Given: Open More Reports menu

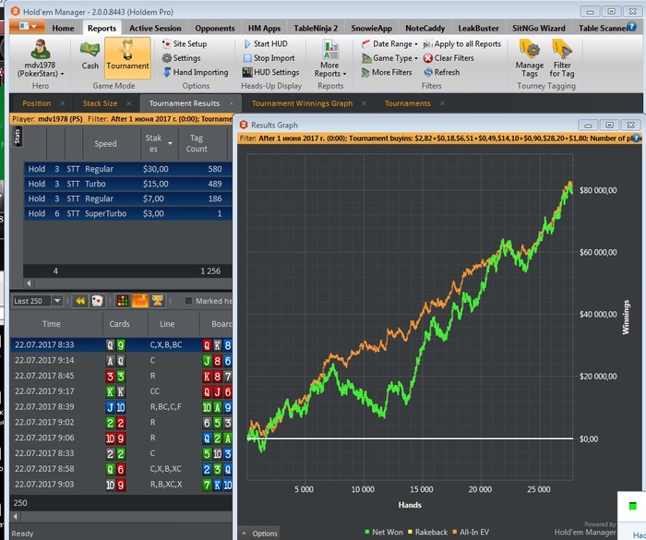Looking at the screenshot, I should (x=330, y=58).
